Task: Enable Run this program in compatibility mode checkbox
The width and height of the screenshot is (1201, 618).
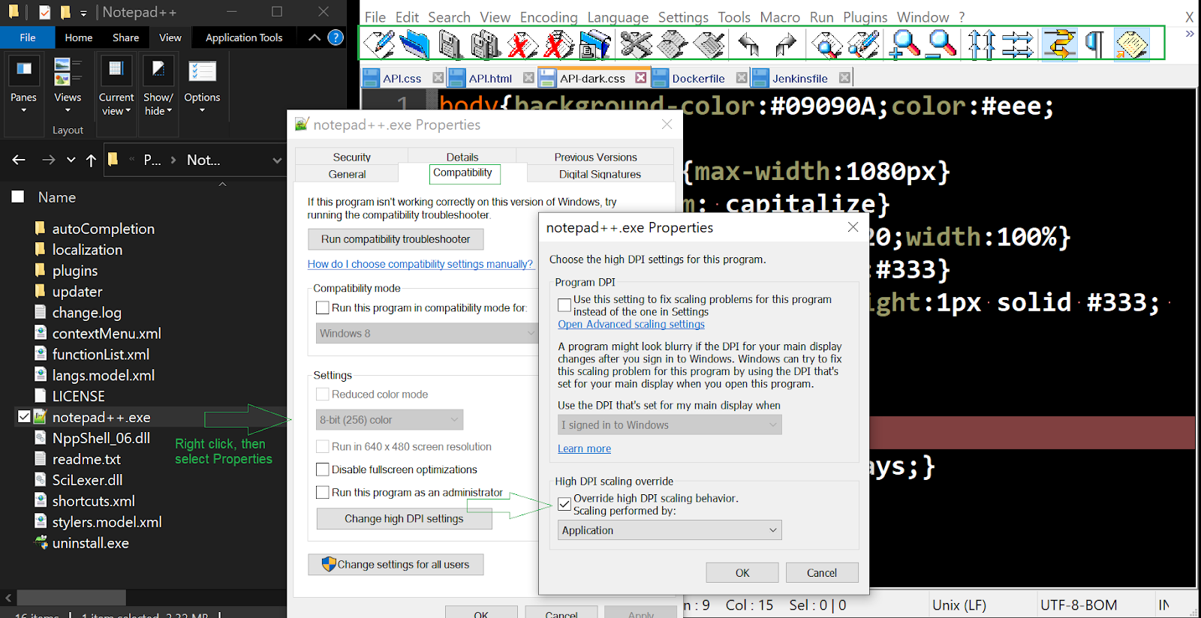Action: [323, 307]
